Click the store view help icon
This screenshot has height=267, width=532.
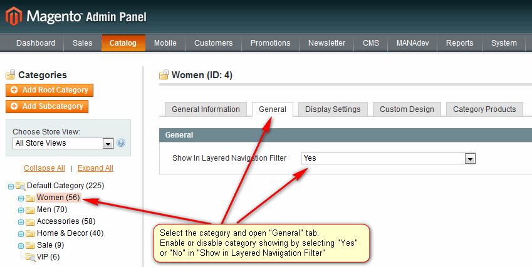[x=121, y=143]
